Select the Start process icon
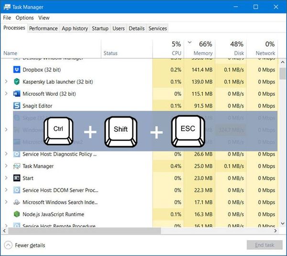287x256 pixels. [x=17, y=178]
